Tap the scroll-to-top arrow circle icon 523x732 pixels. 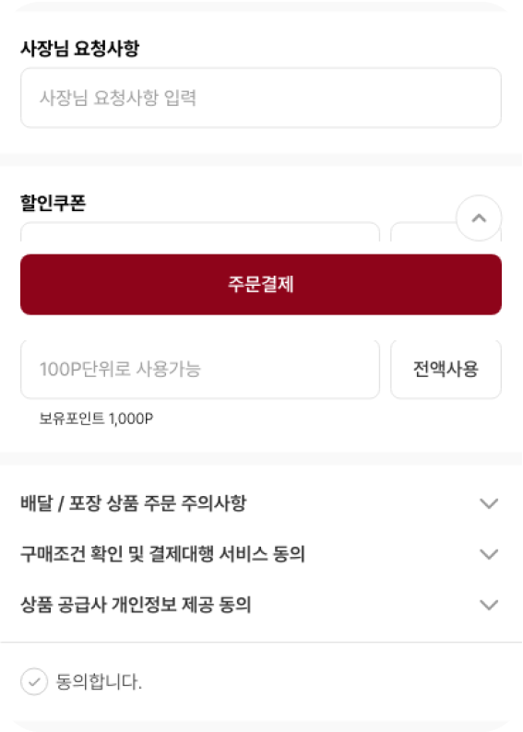coord(479,218)
